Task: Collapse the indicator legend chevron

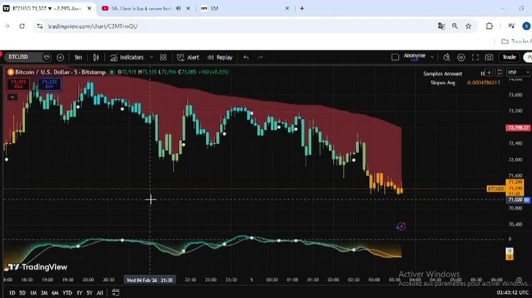Action: coord(12,97)
